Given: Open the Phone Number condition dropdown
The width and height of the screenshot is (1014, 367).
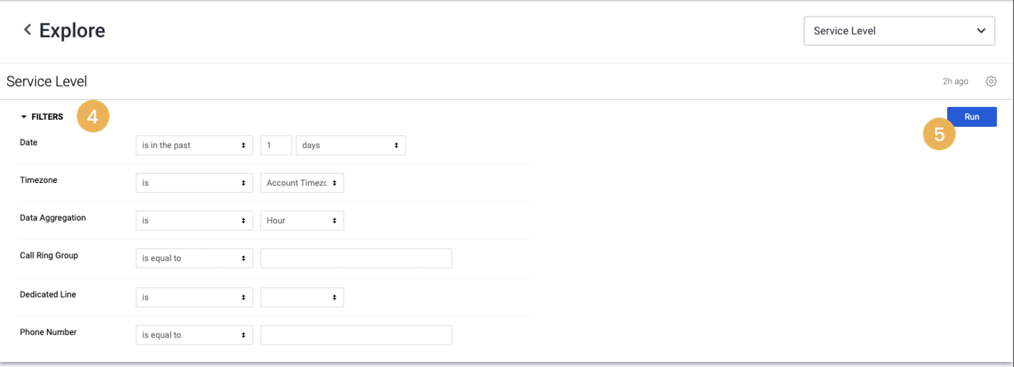Looking at the screenshot, I should point(194,335).
